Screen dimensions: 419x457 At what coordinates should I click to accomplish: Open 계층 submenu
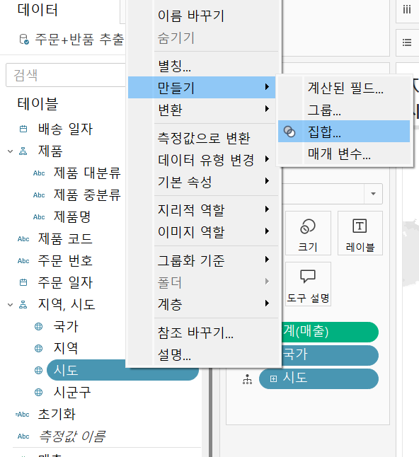click(x=202, y=304)
